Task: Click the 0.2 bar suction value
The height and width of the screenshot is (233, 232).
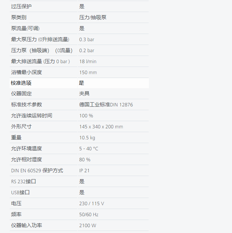Action: tap(87, 50)
